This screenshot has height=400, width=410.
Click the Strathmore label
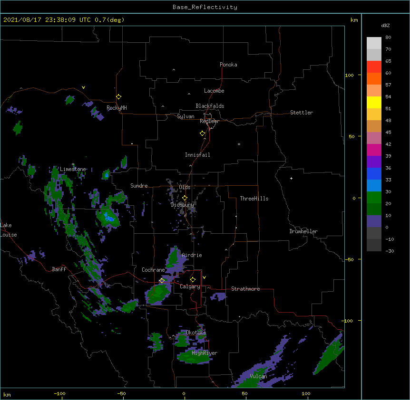(245, 289)
